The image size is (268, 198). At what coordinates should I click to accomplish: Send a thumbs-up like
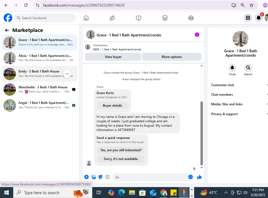[199, 177]
